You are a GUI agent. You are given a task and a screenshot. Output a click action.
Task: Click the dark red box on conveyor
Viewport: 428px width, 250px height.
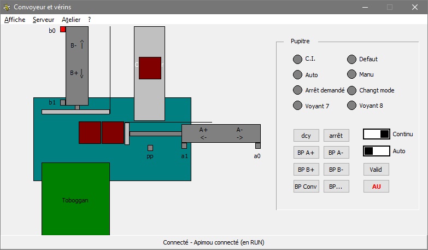coord(150,68)
